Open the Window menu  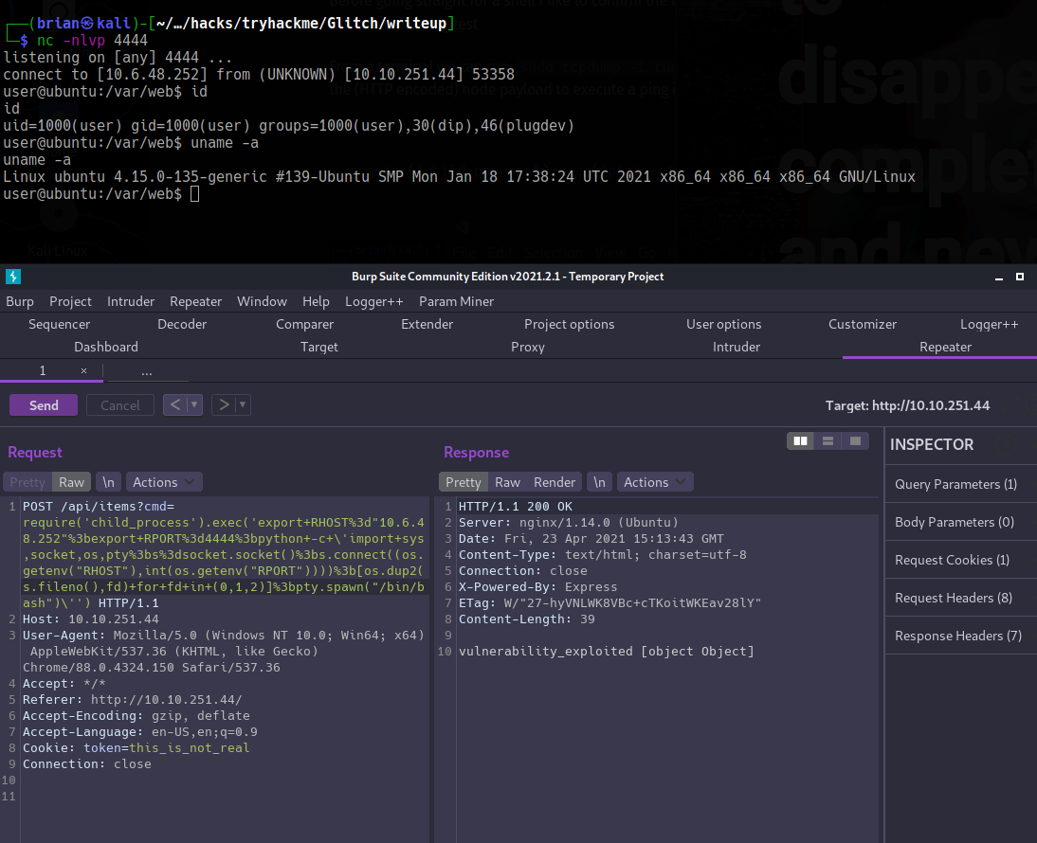click(x=262, y=301)
